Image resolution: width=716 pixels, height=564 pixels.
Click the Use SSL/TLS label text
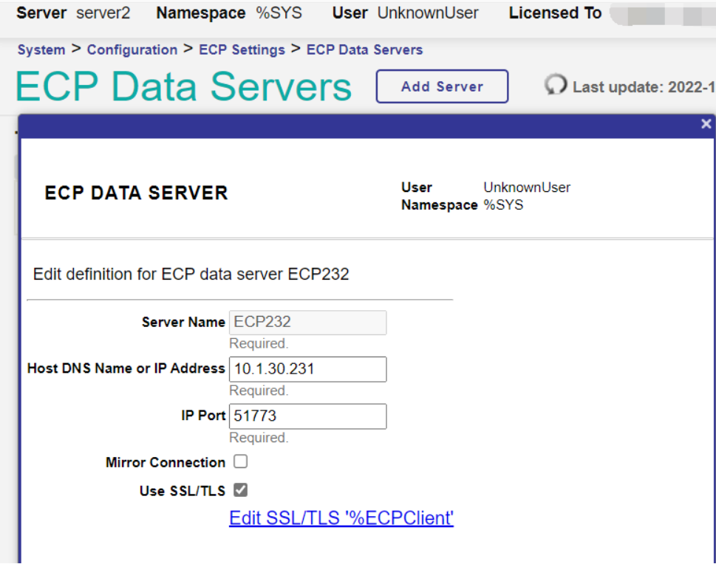(x=183, y=491)
